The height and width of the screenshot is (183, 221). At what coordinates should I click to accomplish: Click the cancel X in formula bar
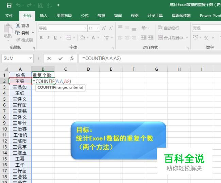click(49, 59)
